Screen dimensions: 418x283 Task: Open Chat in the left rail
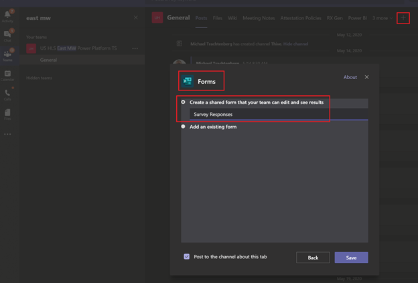(x=7, y=36)
